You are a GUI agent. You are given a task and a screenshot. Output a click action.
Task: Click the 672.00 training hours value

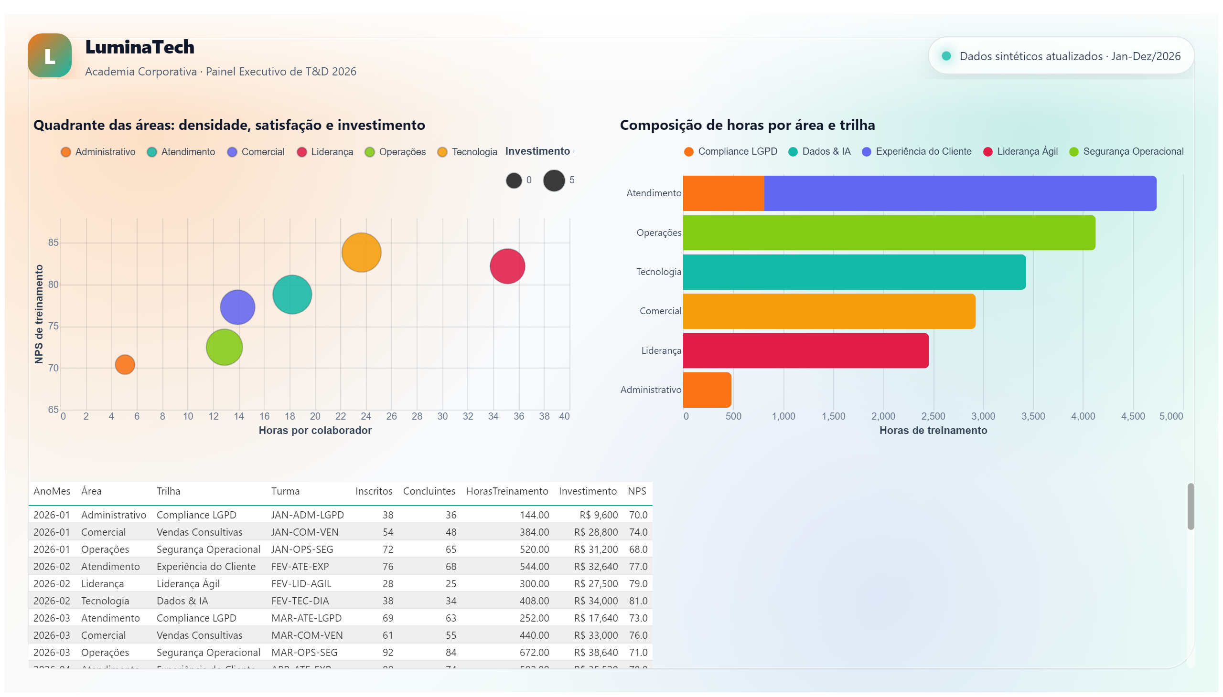click(534, 654)
